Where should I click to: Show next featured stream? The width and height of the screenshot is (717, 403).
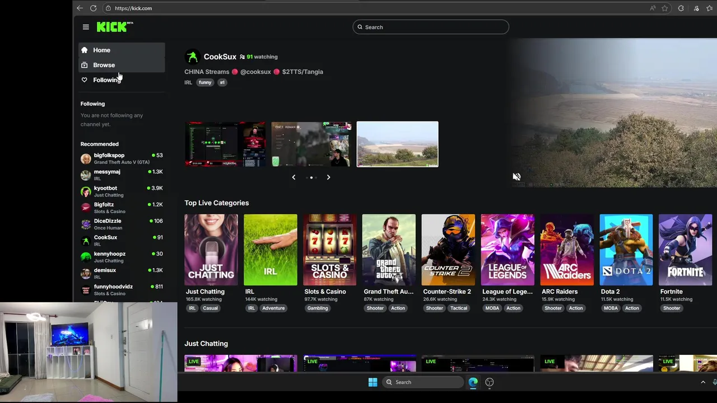(328, 177)
